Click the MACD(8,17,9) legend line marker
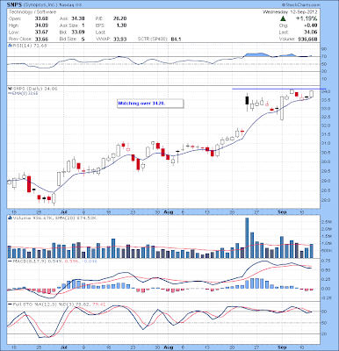 (x=10, y=261)
